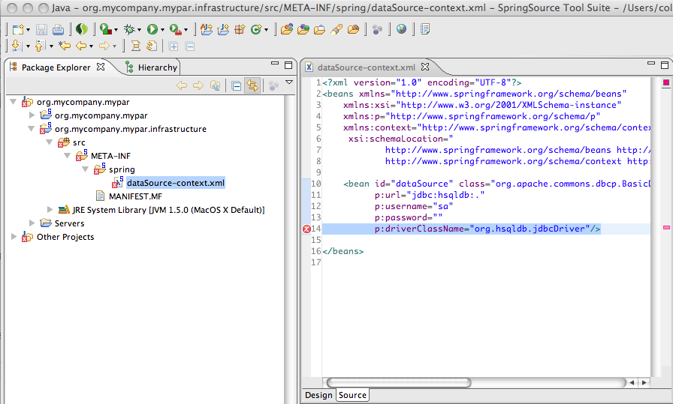Close the dataSource-context.xml editor tab
Image resolution: width=673 pixels, height=404 pixels.
coord(424,67)
